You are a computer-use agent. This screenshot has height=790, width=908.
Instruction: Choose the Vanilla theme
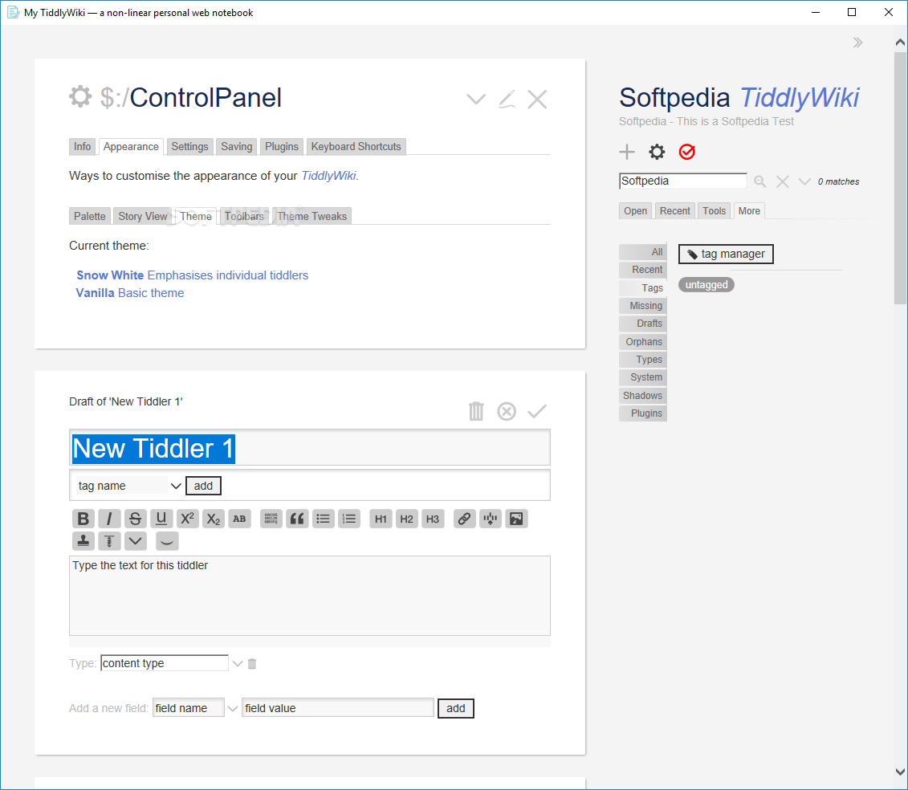pos(130,293)
